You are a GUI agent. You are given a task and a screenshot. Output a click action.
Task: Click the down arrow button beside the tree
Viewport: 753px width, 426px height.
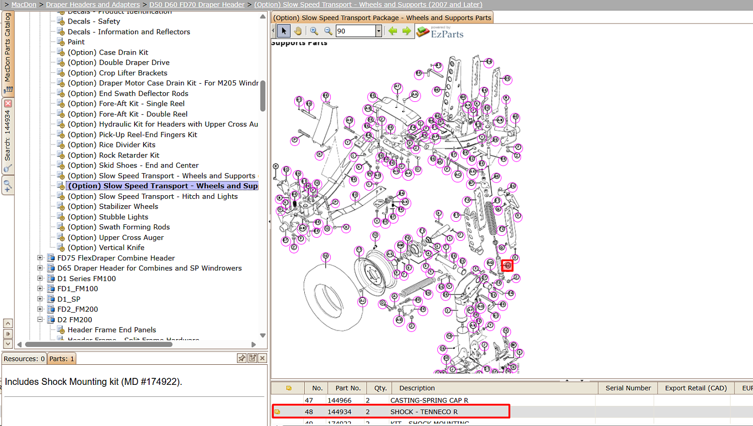(8, 344)
